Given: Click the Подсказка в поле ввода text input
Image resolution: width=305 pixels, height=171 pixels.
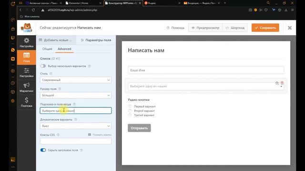Looking at the screenshot, I should pyautogui.click(x=76, y=111).
